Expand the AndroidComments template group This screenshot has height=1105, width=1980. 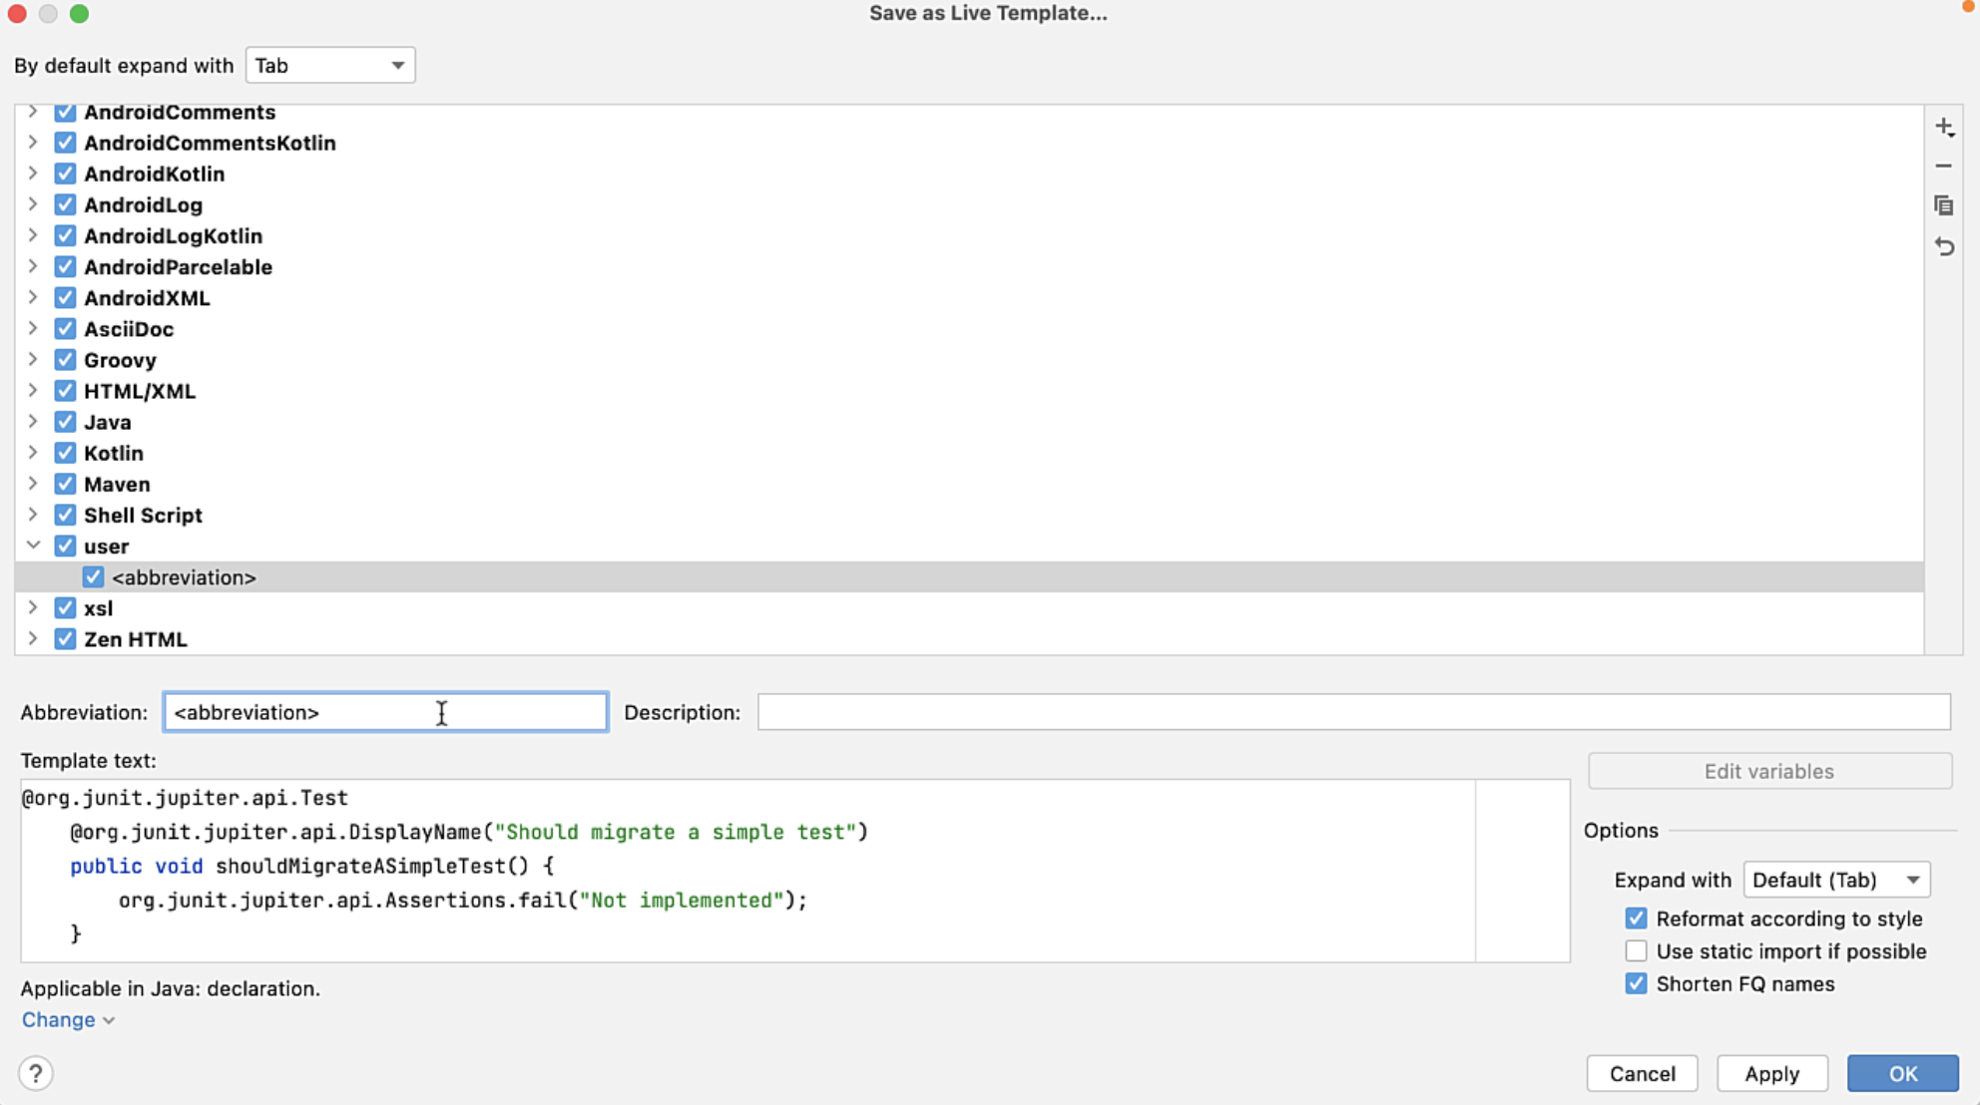tap(33, 113)
